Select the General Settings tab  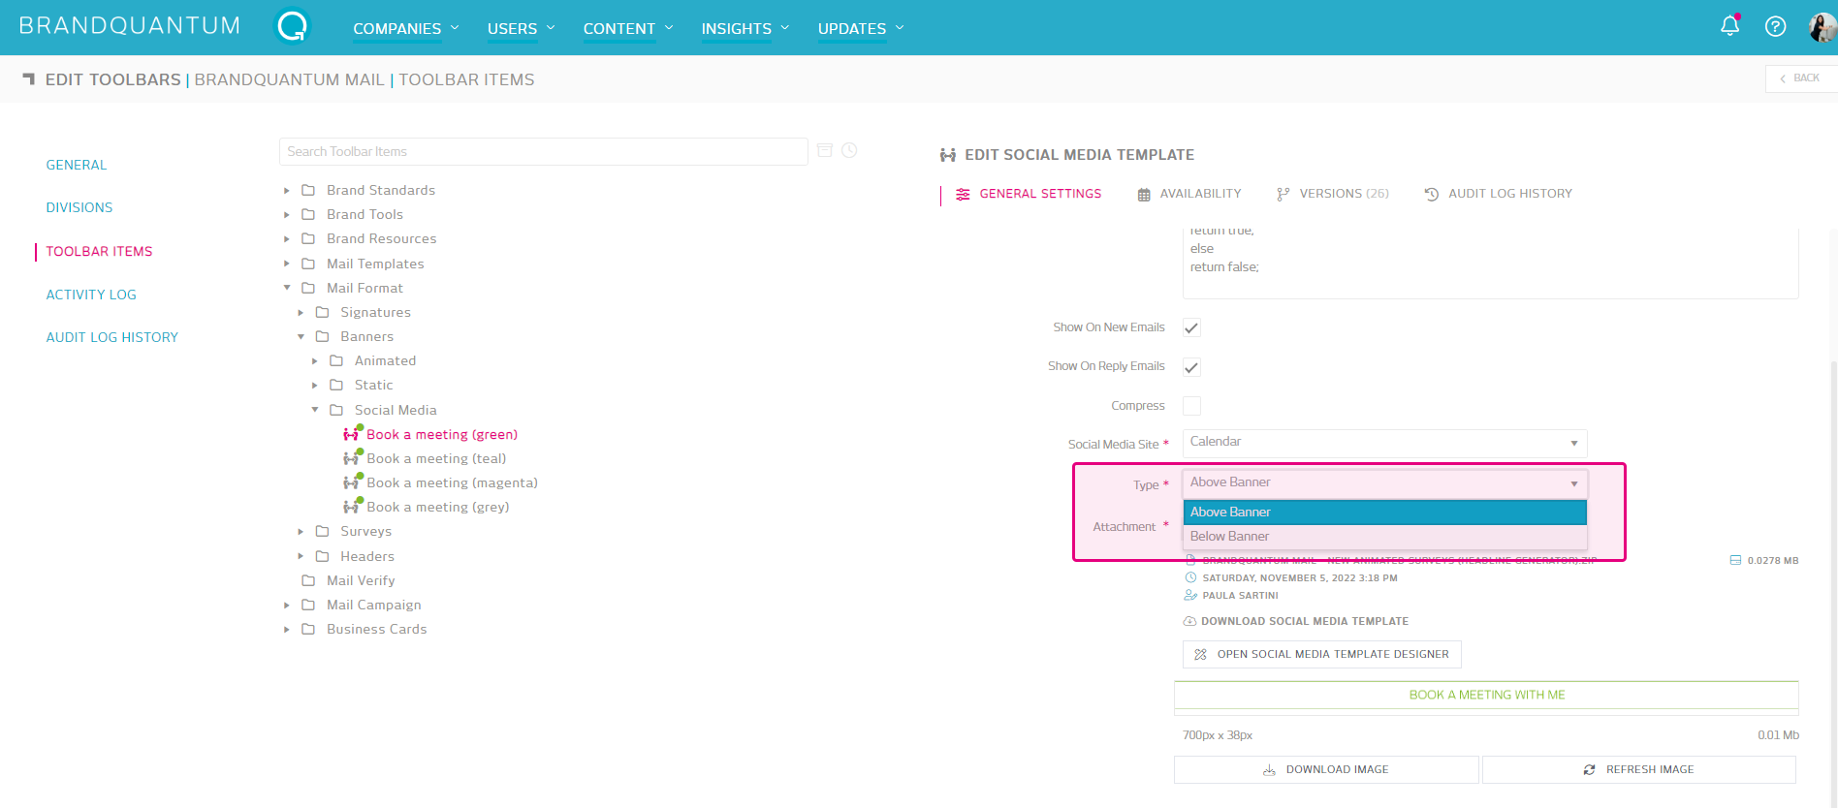(x=1029, y=194)
